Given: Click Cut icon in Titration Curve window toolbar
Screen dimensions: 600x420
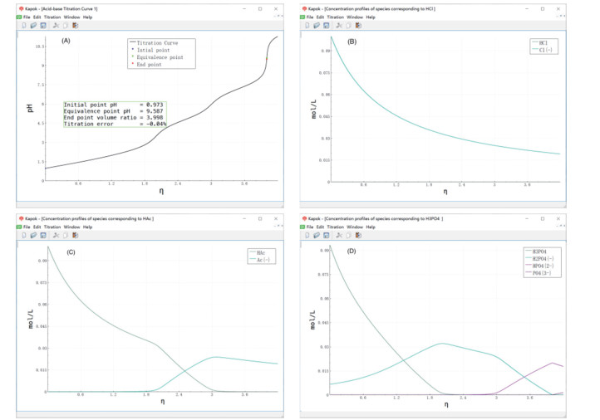Looking at the screenshot, I should (x=56, y=25).
